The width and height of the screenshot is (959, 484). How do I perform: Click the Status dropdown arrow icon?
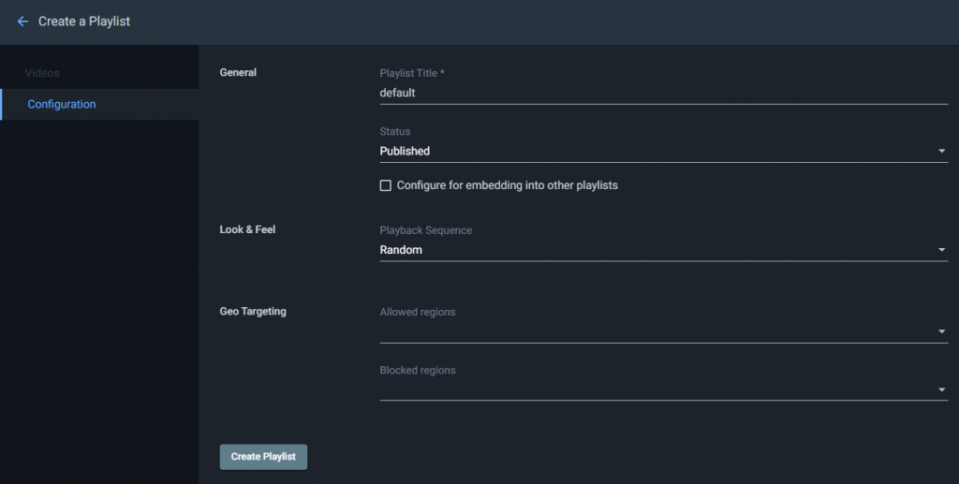[x=941, y=151]
